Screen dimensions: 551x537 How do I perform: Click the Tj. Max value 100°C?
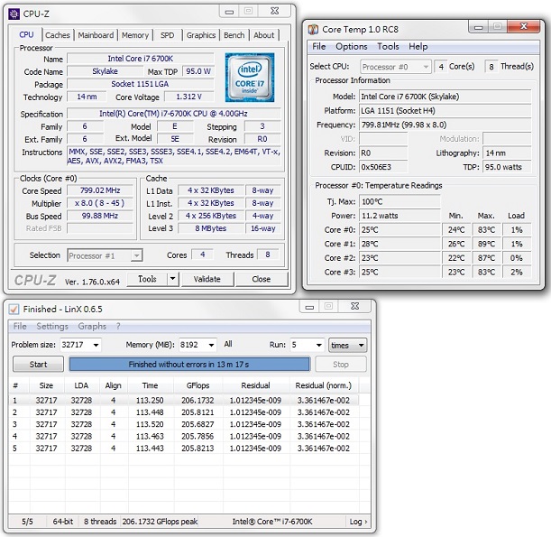(399, 201)
